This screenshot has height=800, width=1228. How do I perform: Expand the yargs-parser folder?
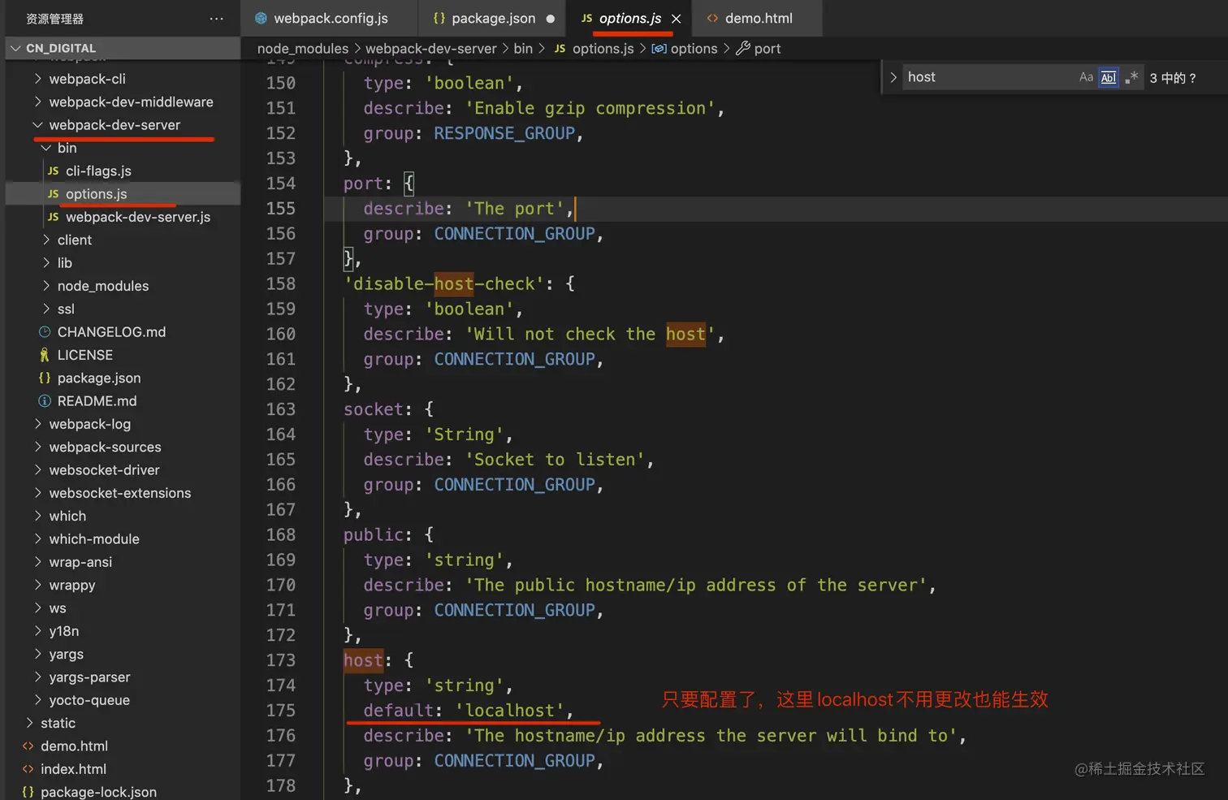89,677
